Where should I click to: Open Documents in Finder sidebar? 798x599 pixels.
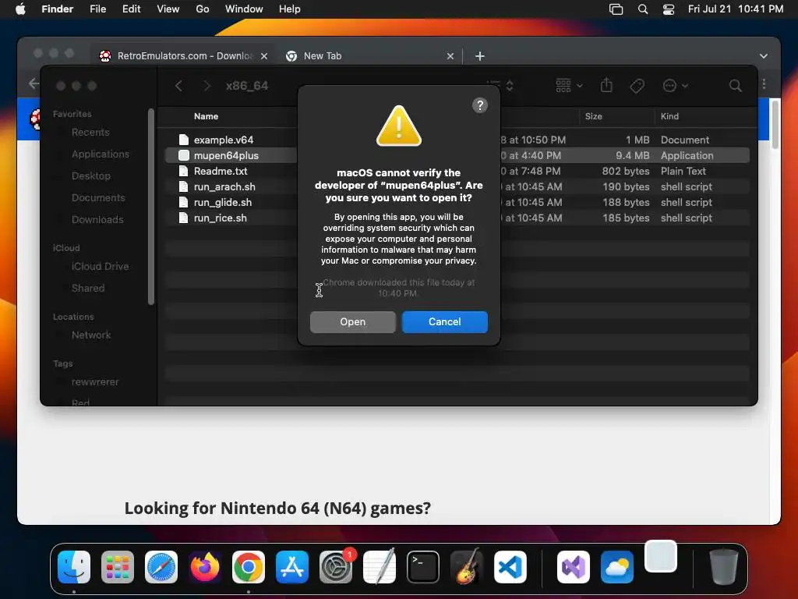click(x=98, y=197)
